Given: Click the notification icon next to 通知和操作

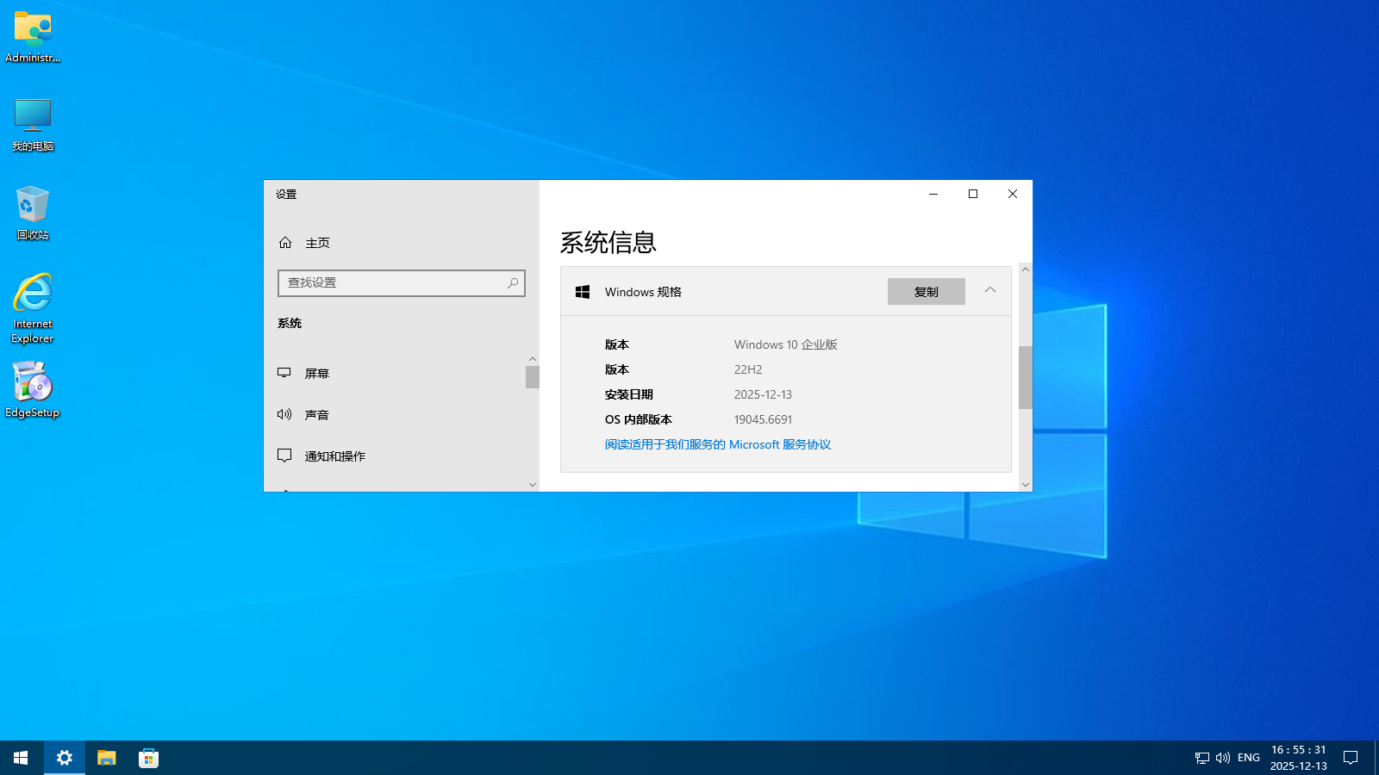Looking at the screenshot, I should tap(284, 456).
